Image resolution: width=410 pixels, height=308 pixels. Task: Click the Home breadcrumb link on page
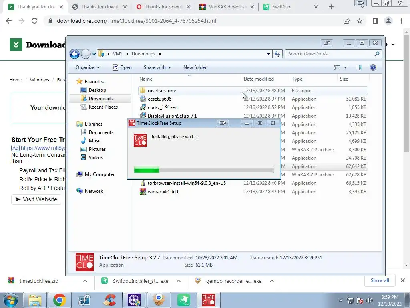[16, 80]
